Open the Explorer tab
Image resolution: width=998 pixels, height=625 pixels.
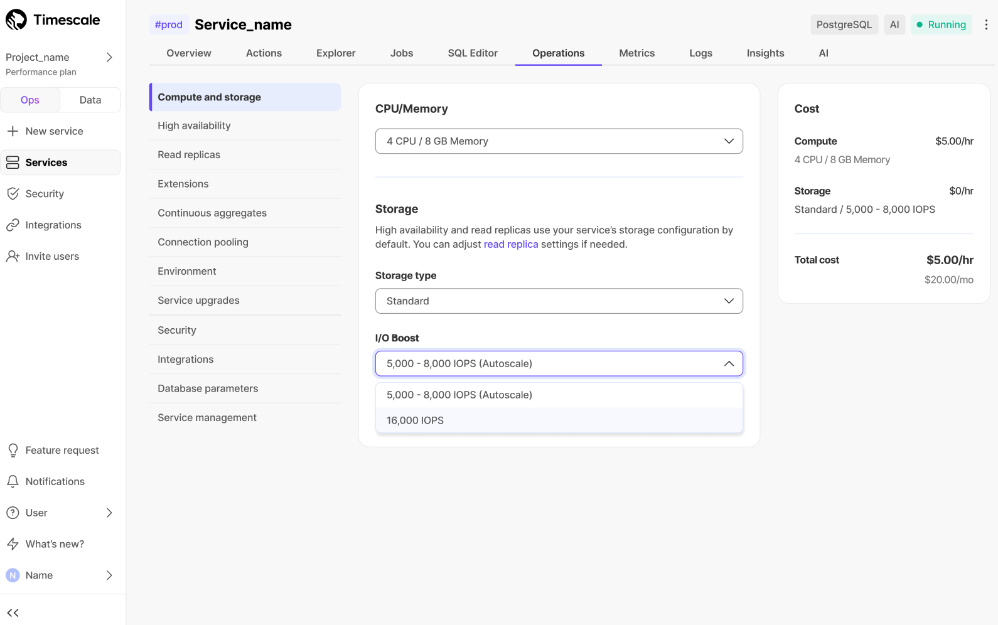click(x=336, y=53)
